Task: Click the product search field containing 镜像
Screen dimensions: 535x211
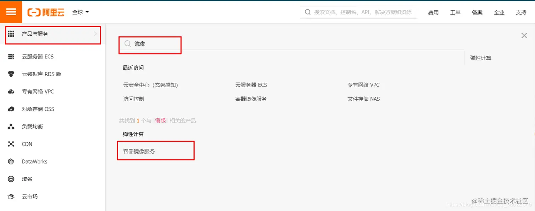Action: click(291, 44)
